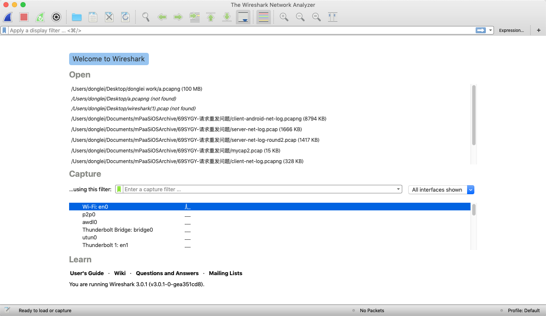Viewport: 546px width, 316px height.
Task: Select awdl0 interface
Action: (x=270, y=222)
